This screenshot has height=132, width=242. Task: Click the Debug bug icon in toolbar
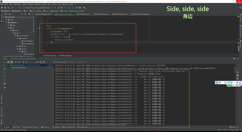pos(59,8)
